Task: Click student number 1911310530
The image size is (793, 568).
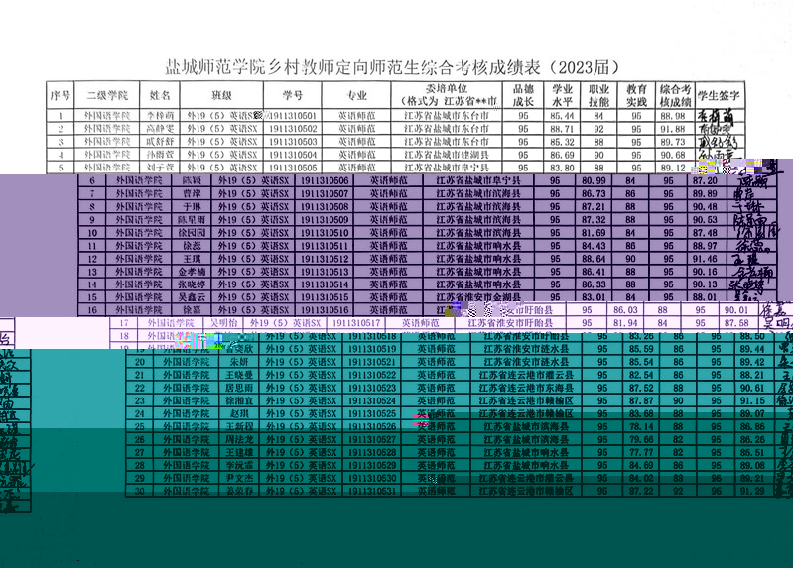Action: 372,478
